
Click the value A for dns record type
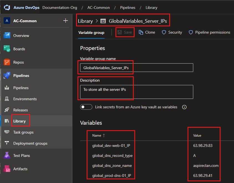[194, 156]
